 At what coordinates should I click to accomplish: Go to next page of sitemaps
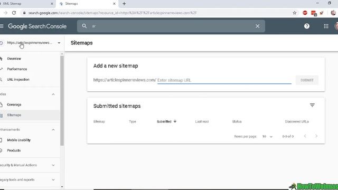coord(316,136)
